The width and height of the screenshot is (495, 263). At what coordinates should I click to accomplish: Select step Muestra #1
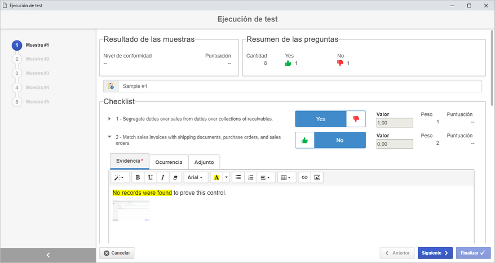(x=30, y=45)
